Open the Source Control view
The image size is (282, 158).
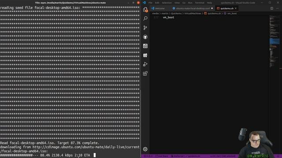pos(145,28)
